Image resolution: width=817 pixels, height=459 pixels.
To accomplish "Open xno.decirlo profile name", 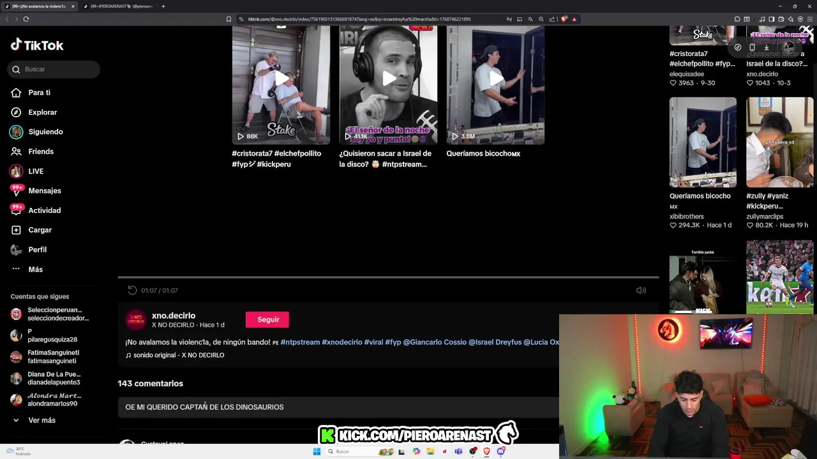I will click(173, 316).
